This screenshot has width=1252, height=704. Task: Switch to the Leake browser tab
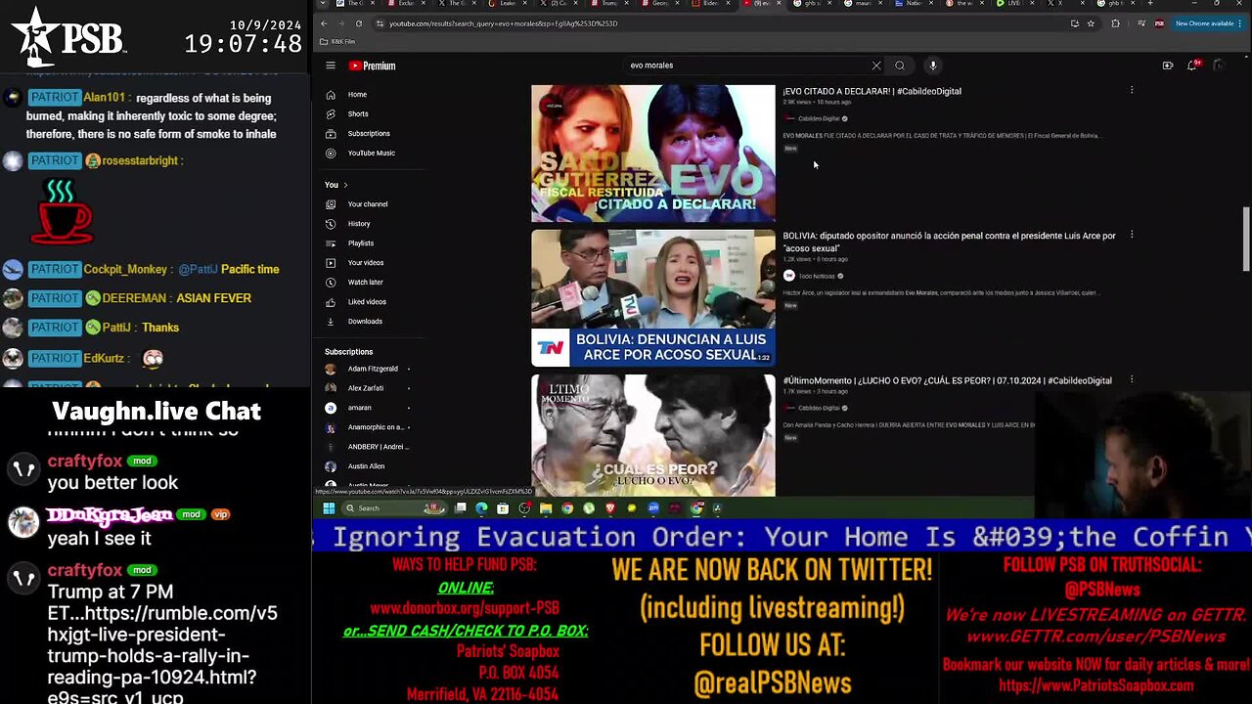[509, 4]
